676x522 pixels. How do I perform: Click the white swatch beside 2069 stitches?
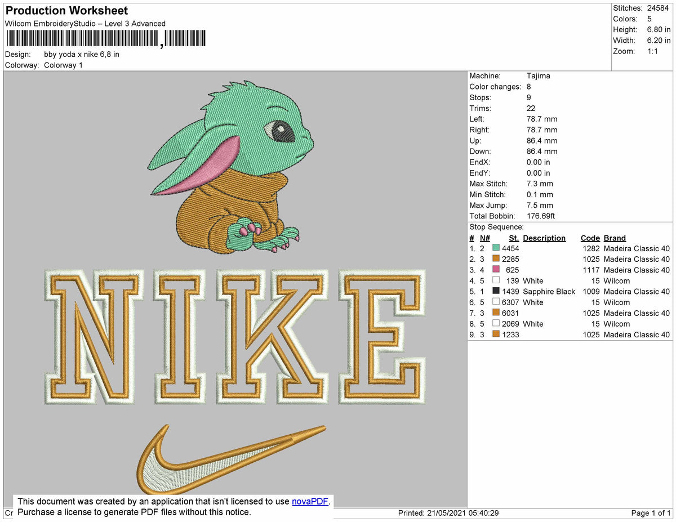coord(496,324)
